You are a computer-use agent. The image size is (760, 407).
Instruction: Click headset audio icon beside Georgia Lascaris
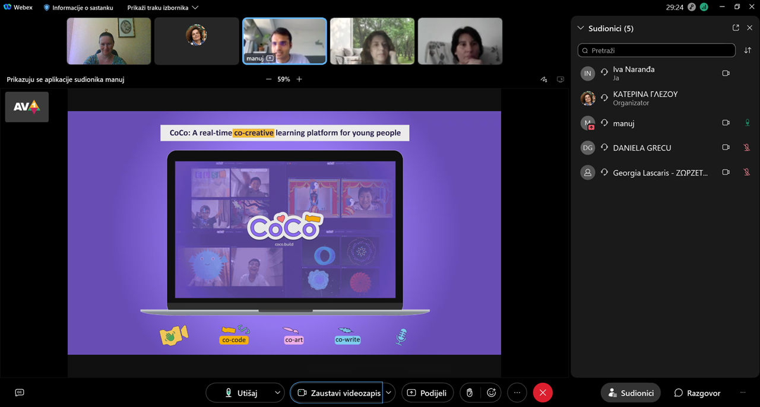click(x=604, y=172)
